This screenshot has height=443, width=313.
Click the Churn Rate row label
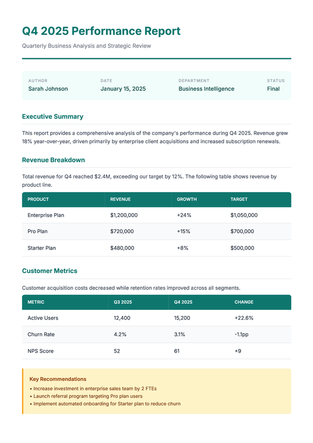[41, 334]
